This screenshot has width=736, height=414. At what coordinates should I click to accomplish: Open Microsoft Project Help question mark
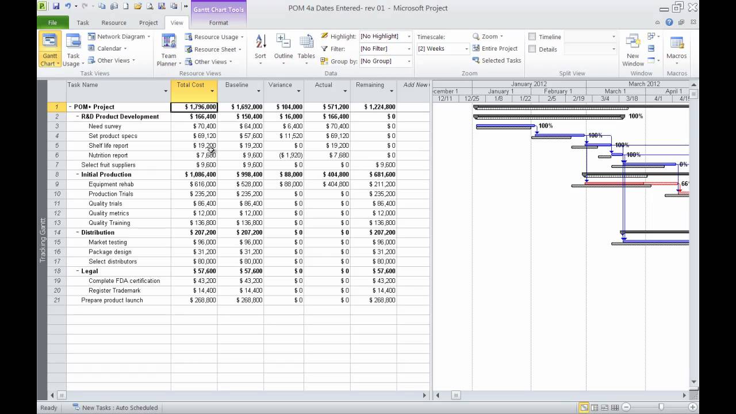click(669, 22)
